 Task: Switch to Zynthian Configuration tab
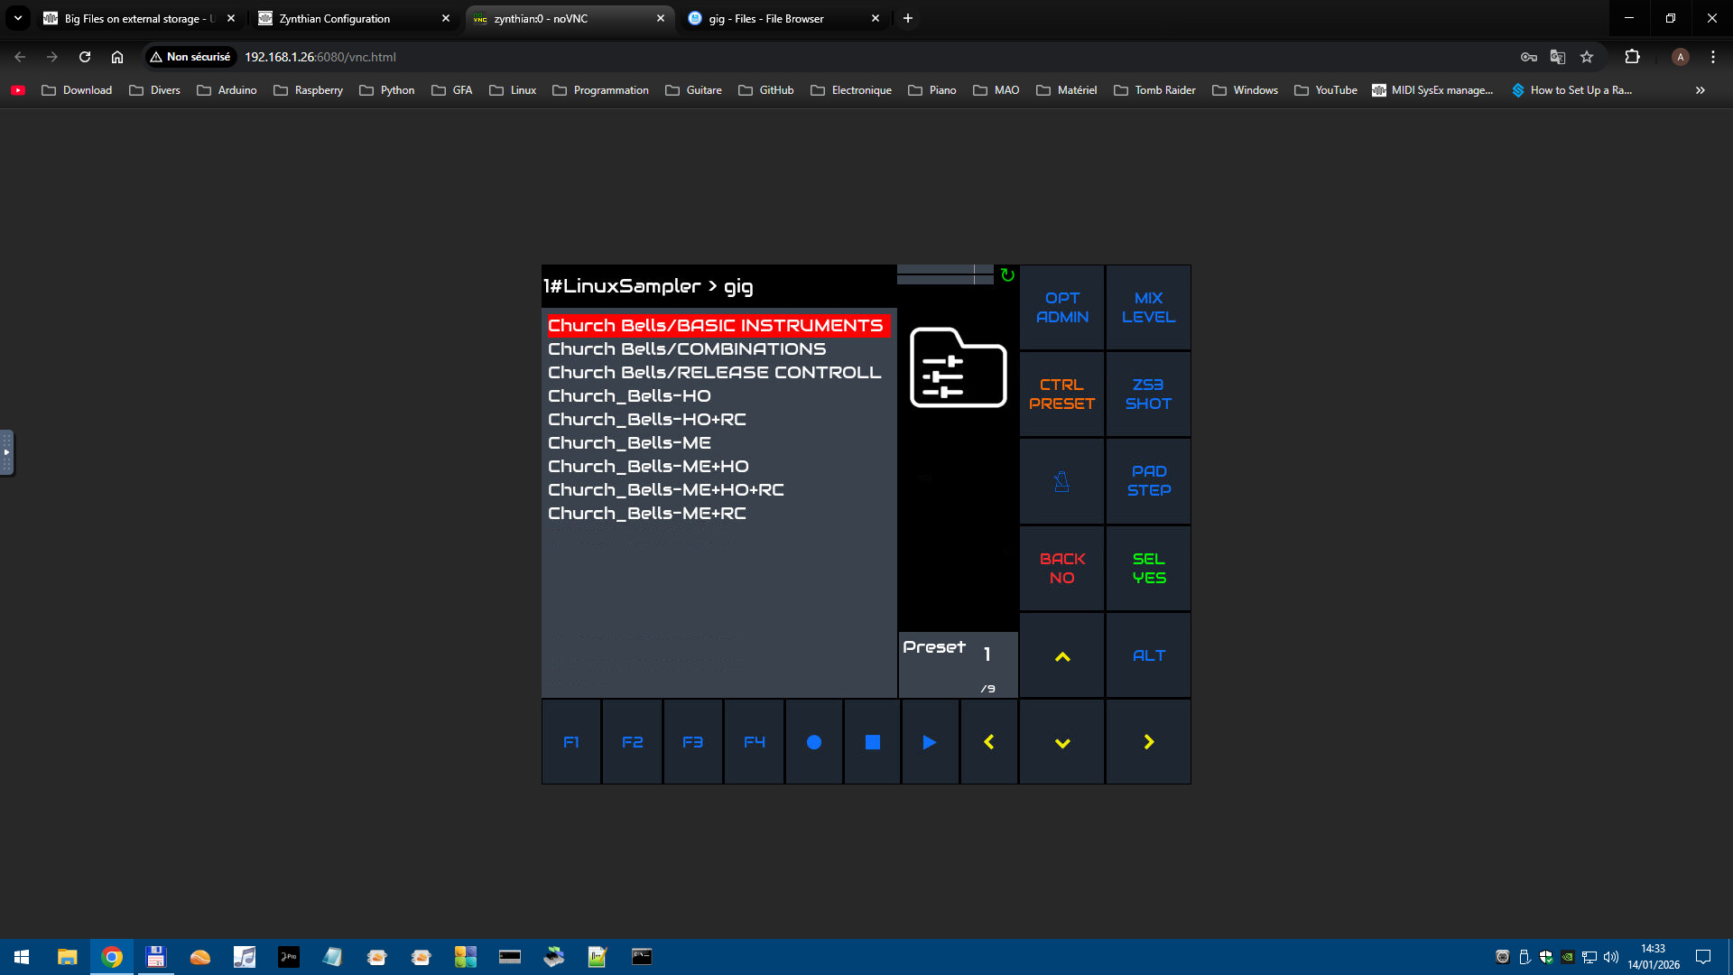[351, 18]
